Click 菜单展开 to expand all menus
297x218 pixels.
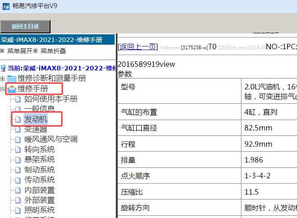tap(19, 51)
